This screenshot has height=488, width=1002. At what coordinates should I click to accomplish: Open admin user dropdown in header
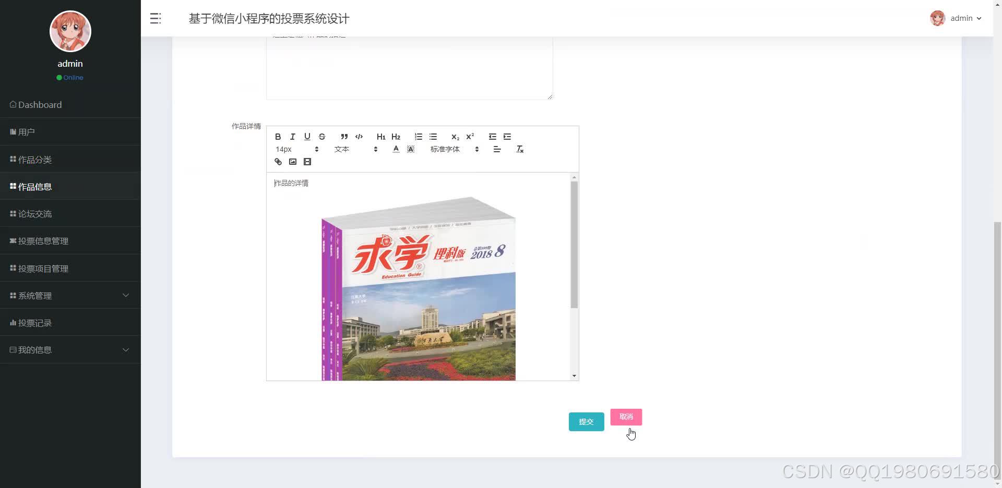[x=956, y=18]
